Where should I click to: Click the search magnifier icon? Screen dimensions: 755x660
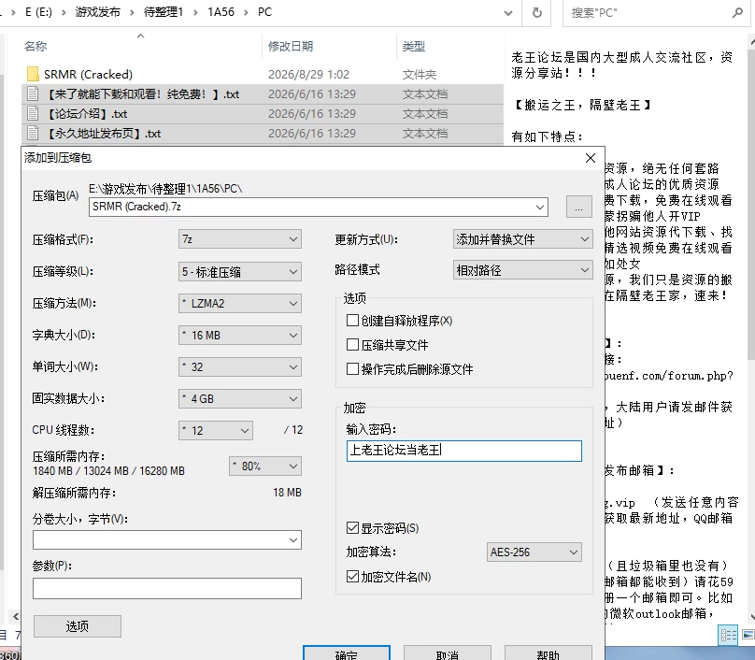click(x=737, y=12)
